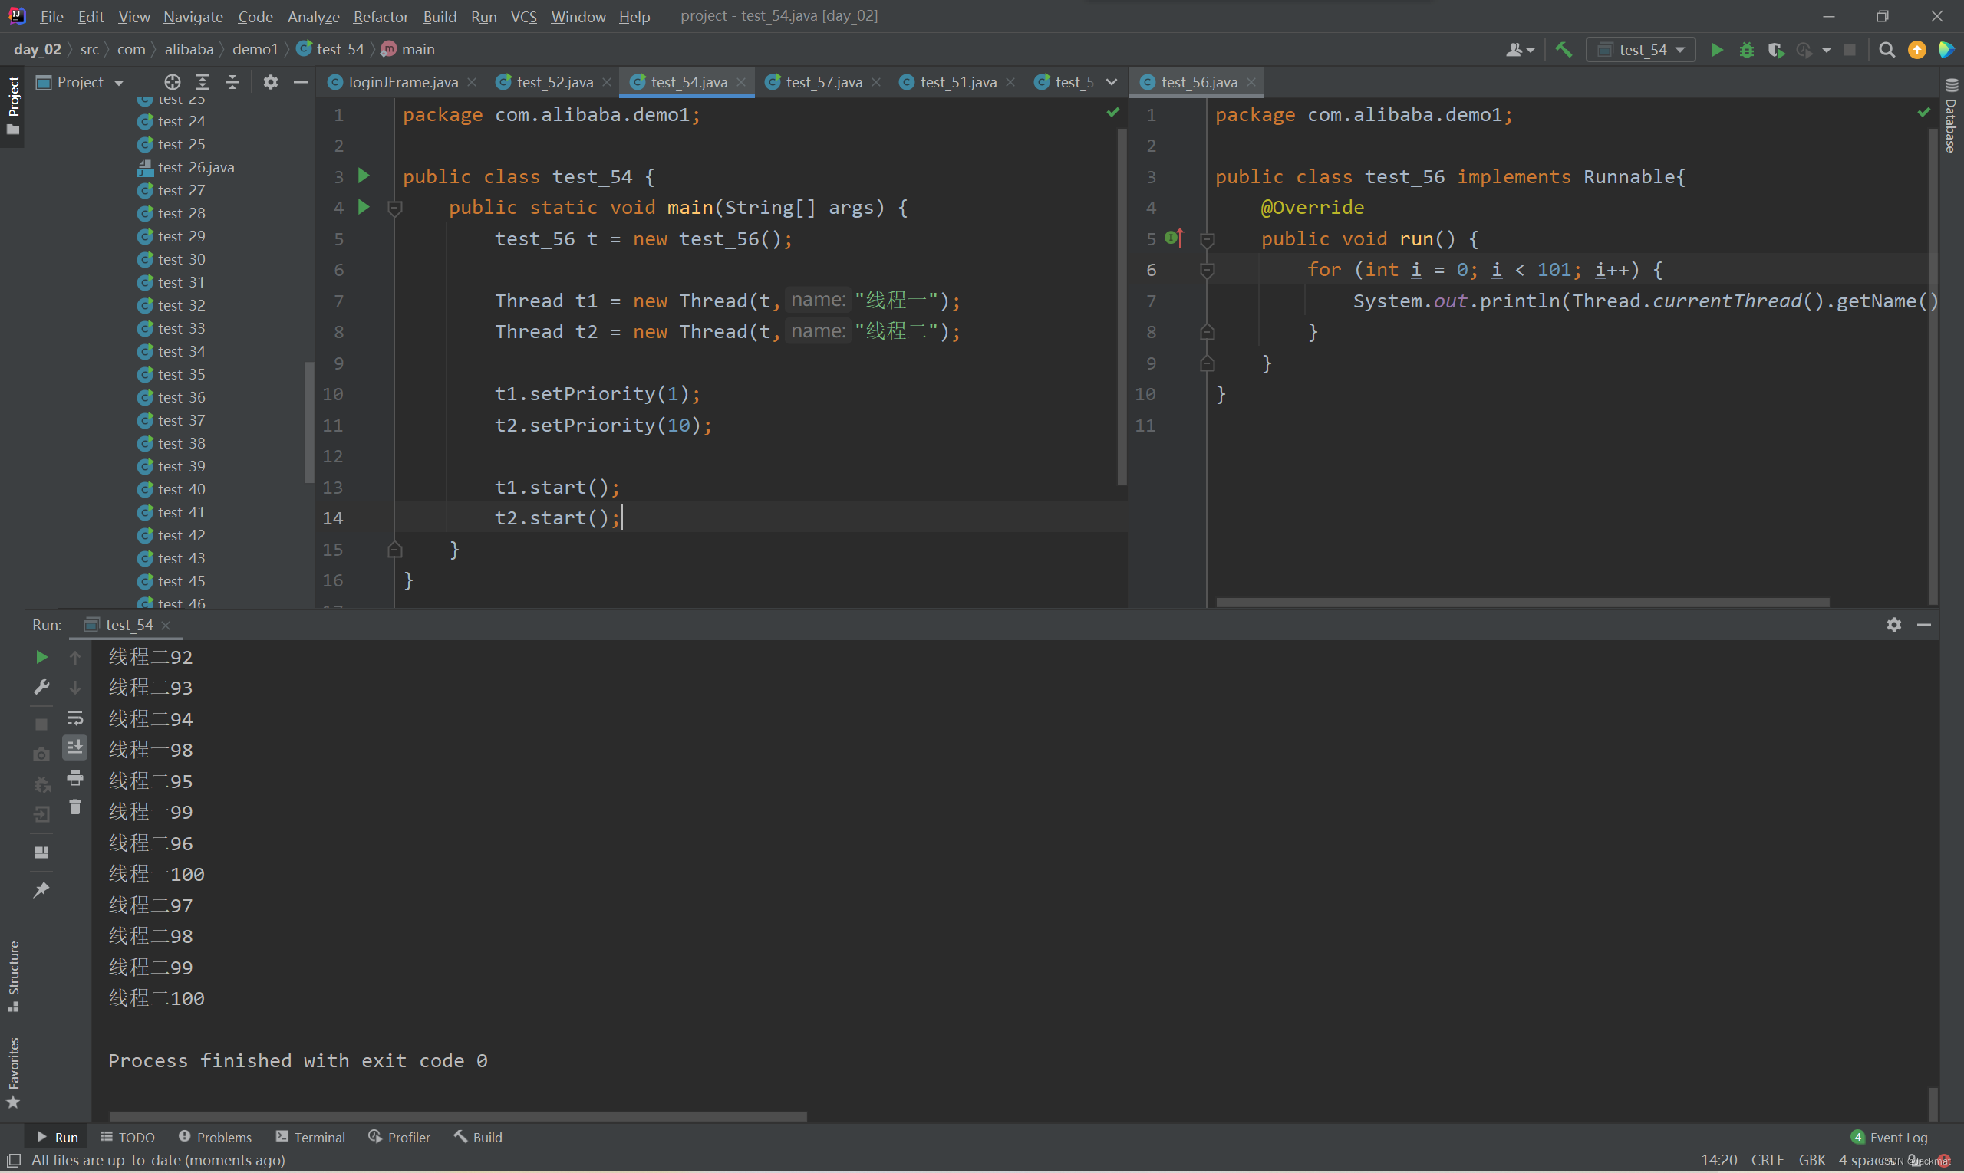Screen dimensions: 1964x1173
Task: Click the Pin Tab icon in the Run panel
Action: [42, 890]
